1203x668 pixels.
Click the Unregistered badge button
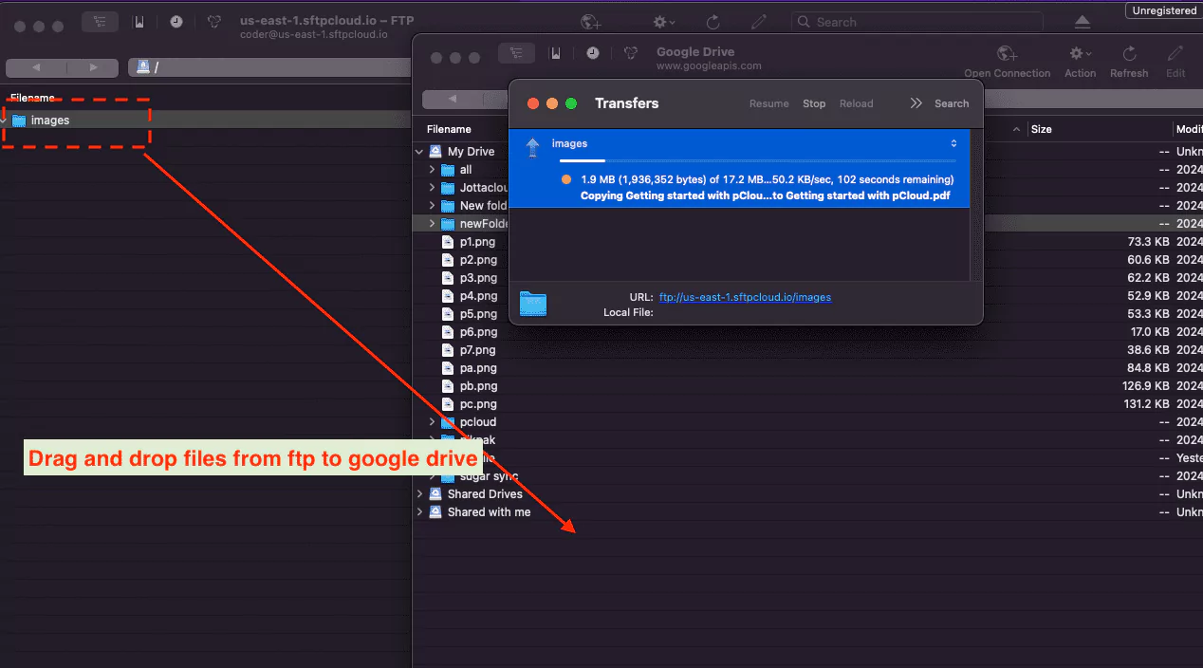[x=1164, y=10]
